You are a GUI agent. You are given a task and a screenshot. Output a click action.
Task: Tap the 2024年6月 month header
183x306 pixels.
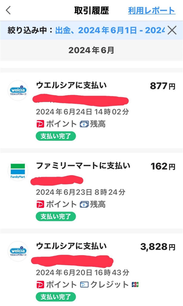click(x=91, y=50)
